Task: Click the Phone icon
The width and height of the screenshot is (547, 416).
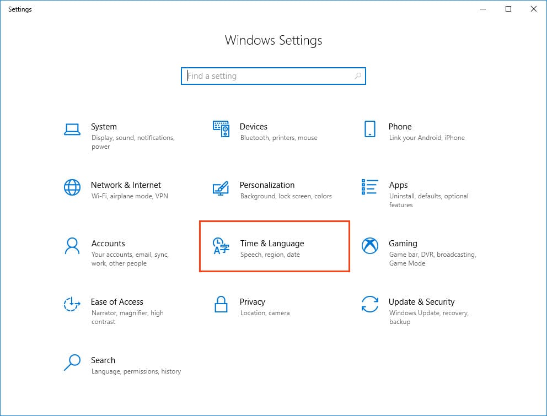Action: 369,129
